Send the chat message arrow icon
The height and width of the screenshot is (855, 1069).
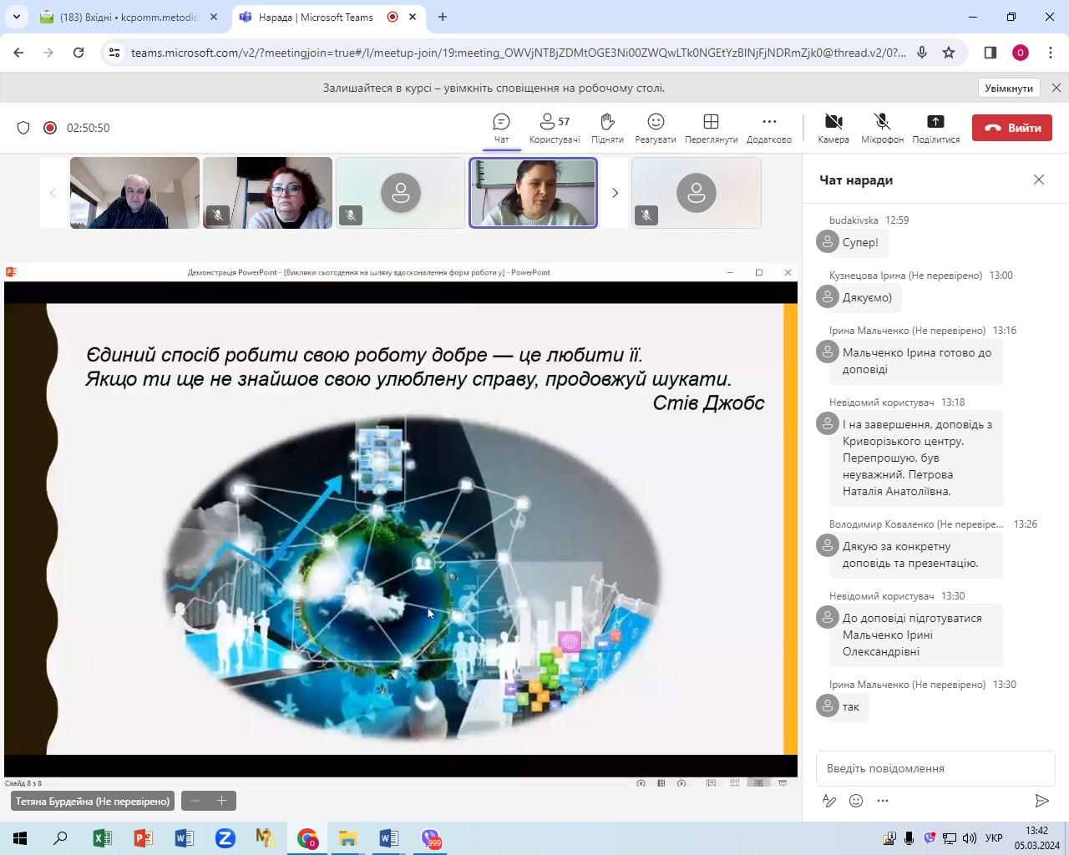[1041, 801]
